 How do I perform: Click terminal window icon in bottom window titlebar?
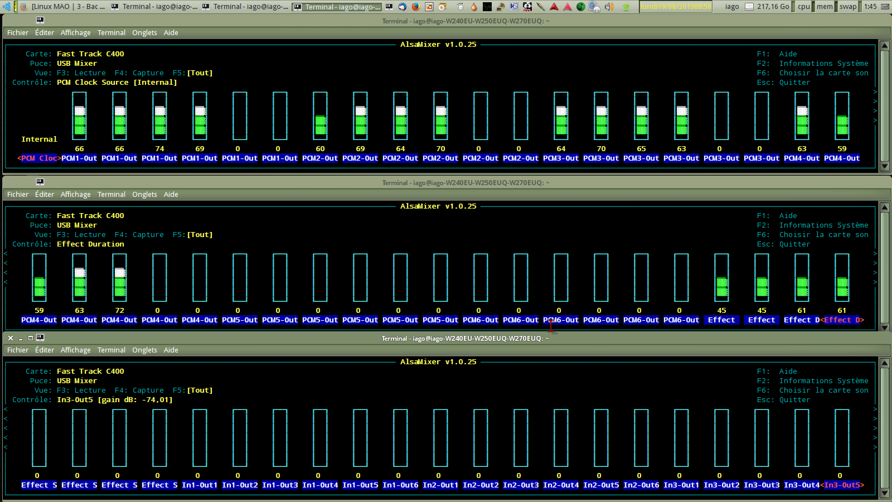[x=40, y=337]
